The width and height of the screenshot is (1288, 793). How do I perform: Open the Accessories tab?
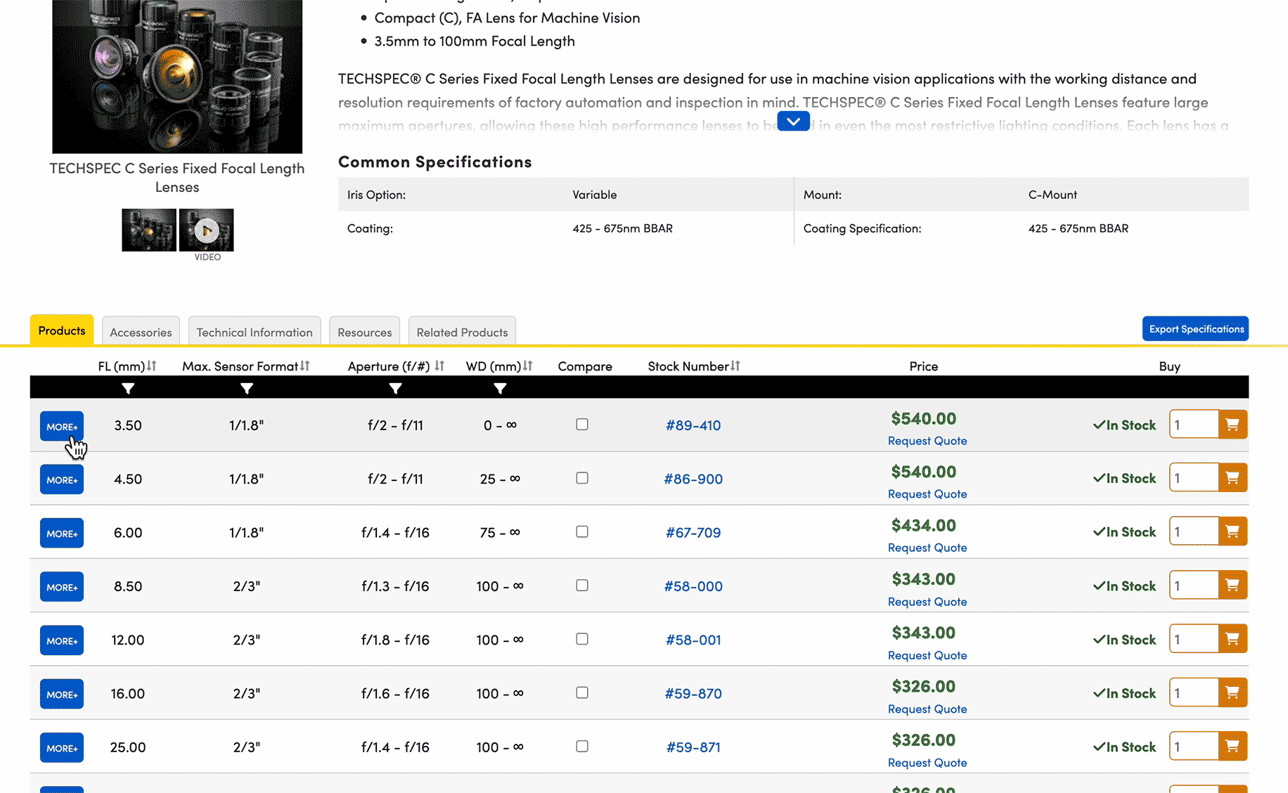(141, 333)
